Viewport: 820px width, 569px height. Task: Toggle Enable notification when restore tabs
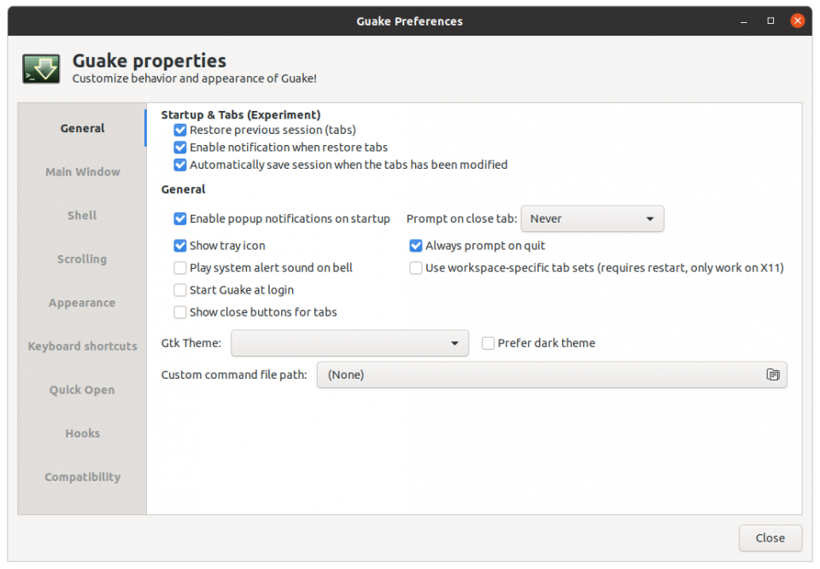click(180, 148)
